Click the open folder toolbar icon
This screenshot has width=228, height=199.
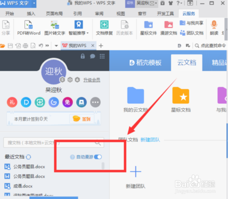pos(2,46)
